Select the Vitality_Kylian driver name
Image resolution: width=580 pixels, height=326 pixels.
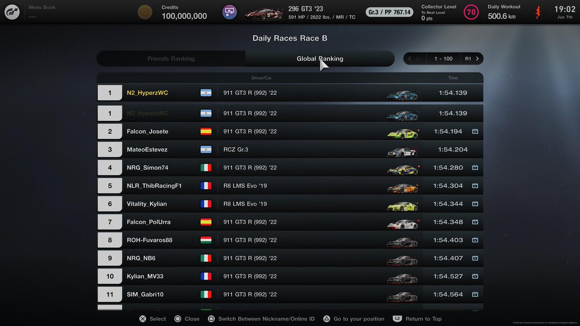coord(147,204)
